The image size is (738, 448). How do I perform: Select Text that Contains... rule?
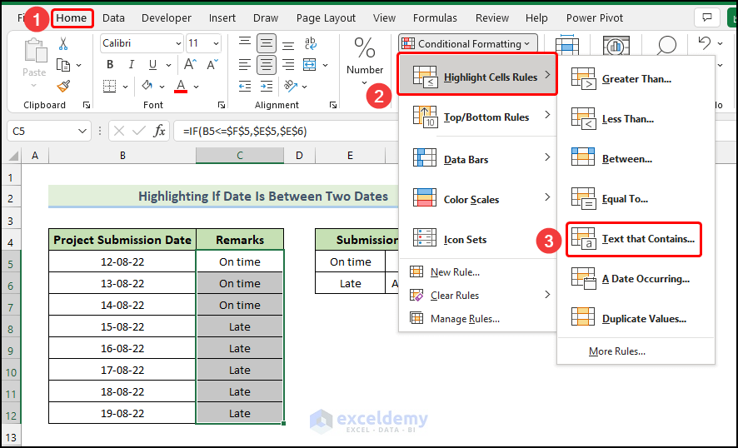[634, 240]
